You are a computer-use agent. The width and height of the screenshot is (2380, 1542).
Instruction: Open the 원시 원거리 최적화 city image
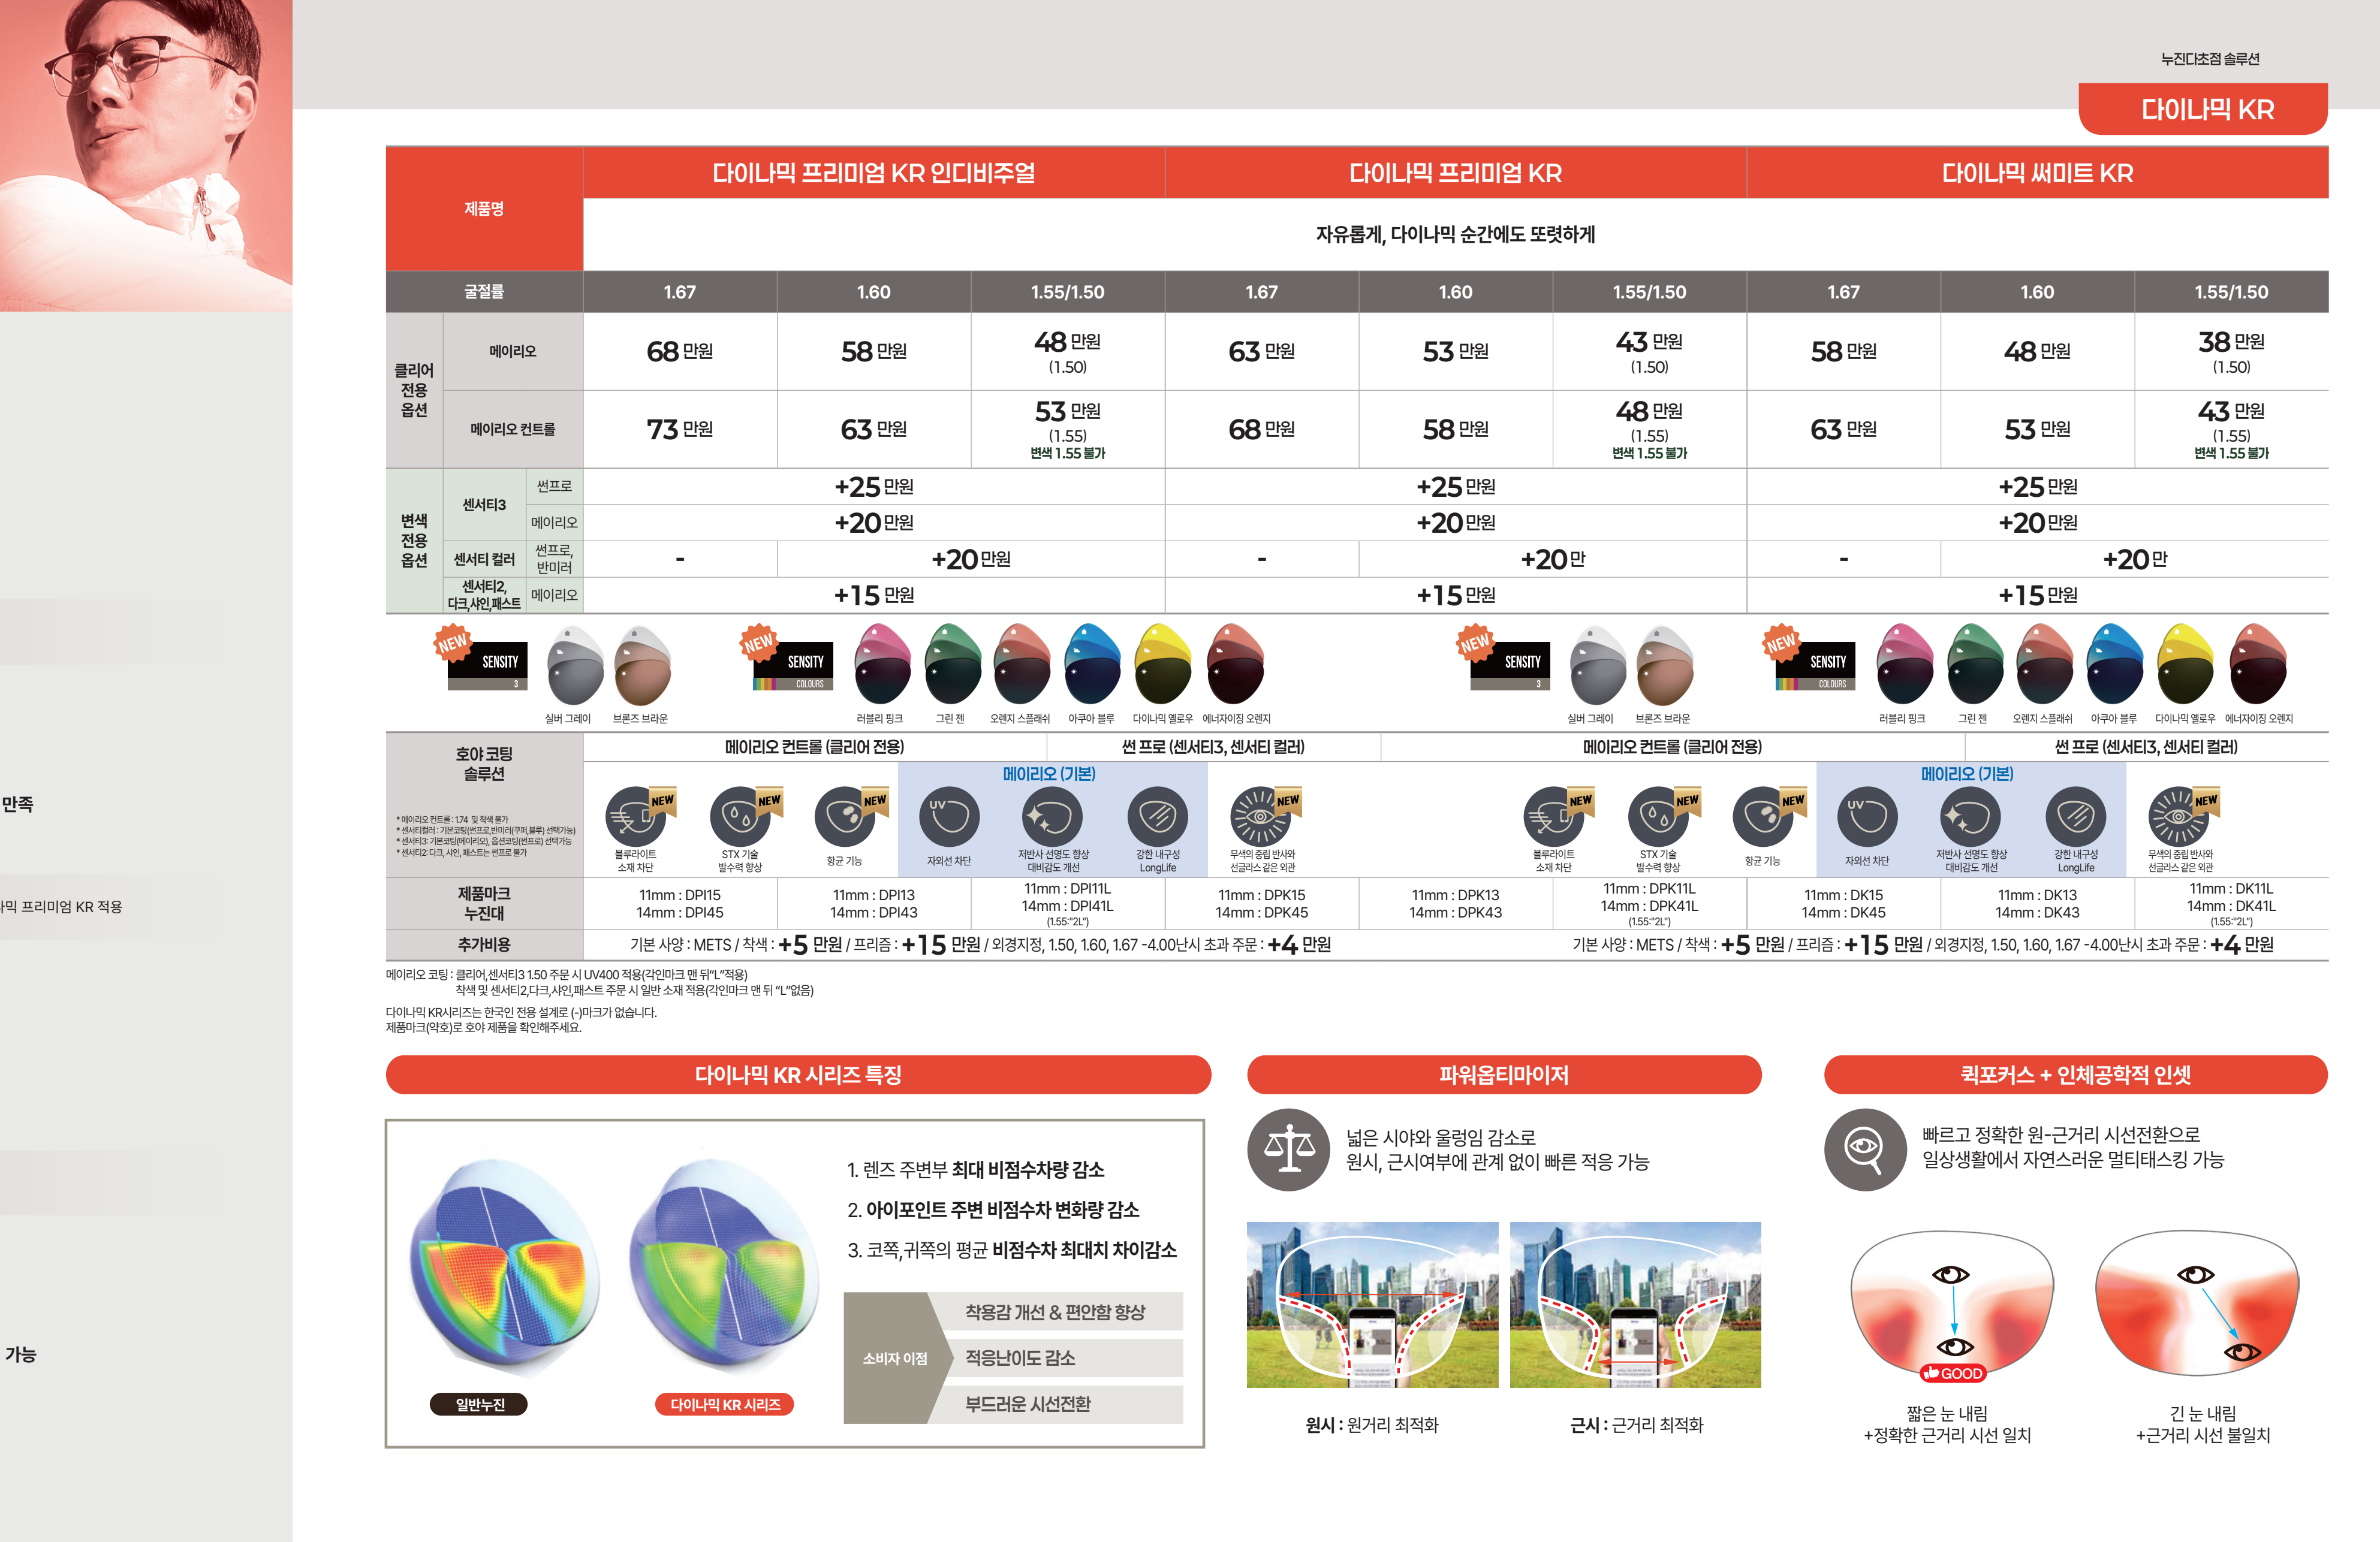pyautogui.click(x=1372, y=1304)
